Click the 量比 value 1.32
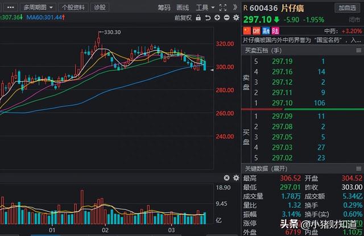This screenshot has height=236, width=364. [x=294, y=205]
